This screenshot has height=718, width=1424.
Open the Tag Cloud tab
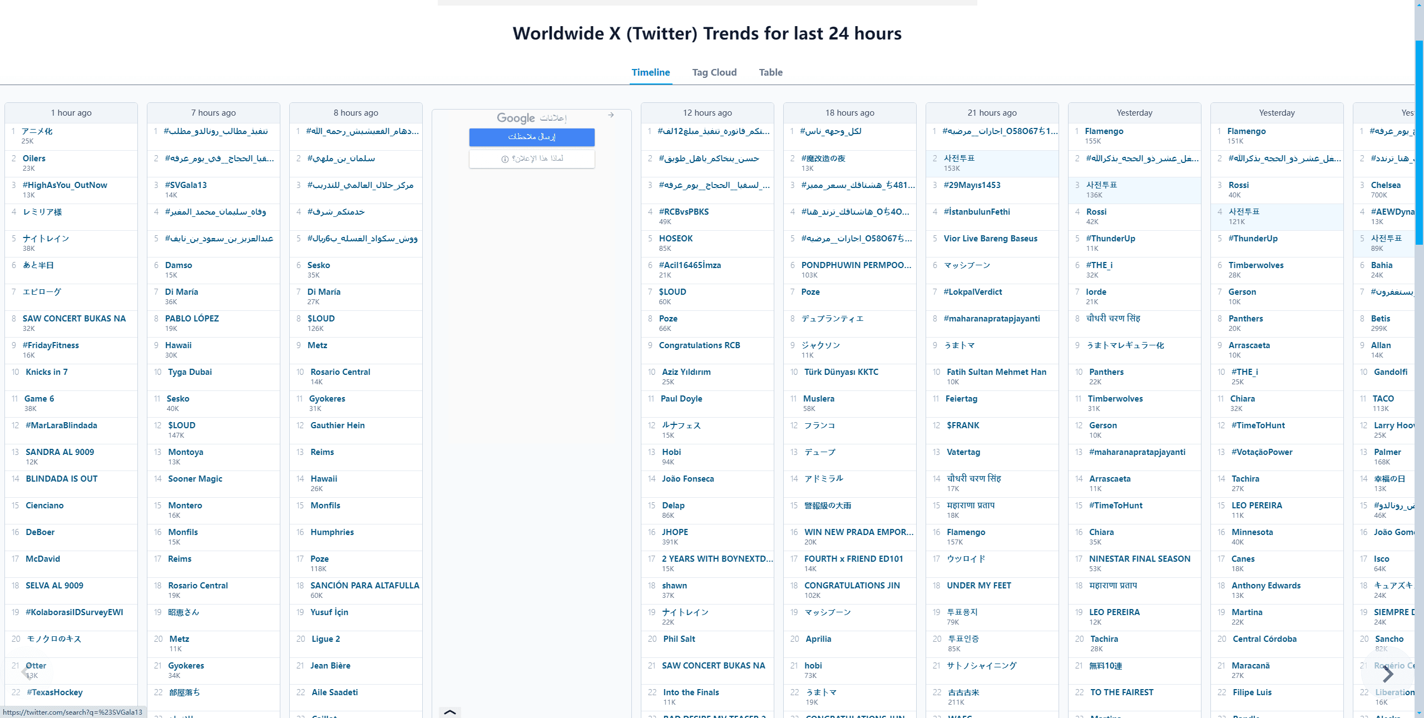point(714,72)
